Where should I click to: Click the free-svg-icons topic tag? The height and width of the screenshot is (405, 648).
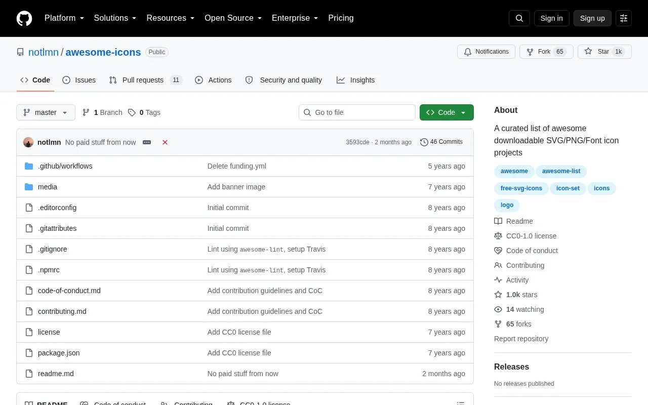click(521, 188)
